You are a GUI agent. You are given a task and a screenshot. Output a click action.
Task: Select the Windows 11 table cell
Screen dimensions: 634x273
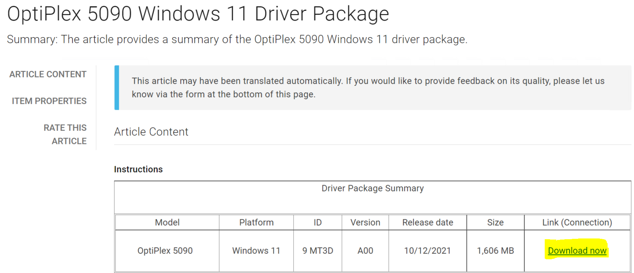256,250
